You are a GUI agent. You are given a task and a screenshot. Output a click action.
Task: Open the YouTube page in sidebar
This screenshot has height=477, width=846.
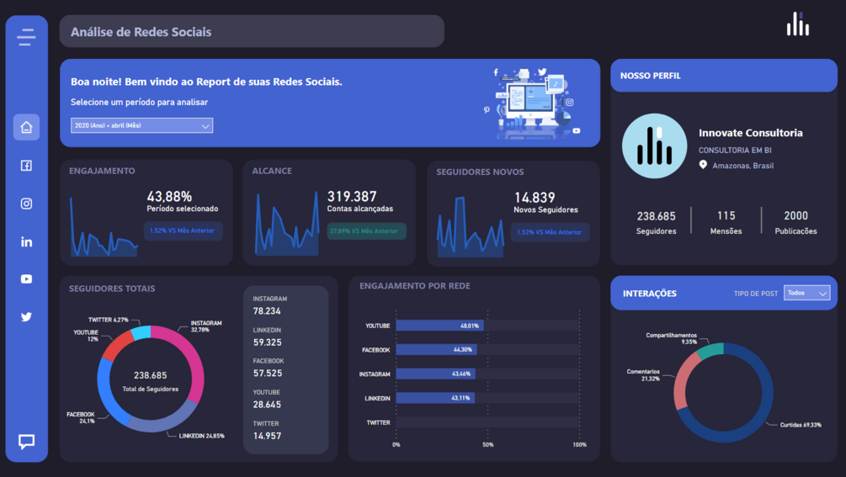26,279
